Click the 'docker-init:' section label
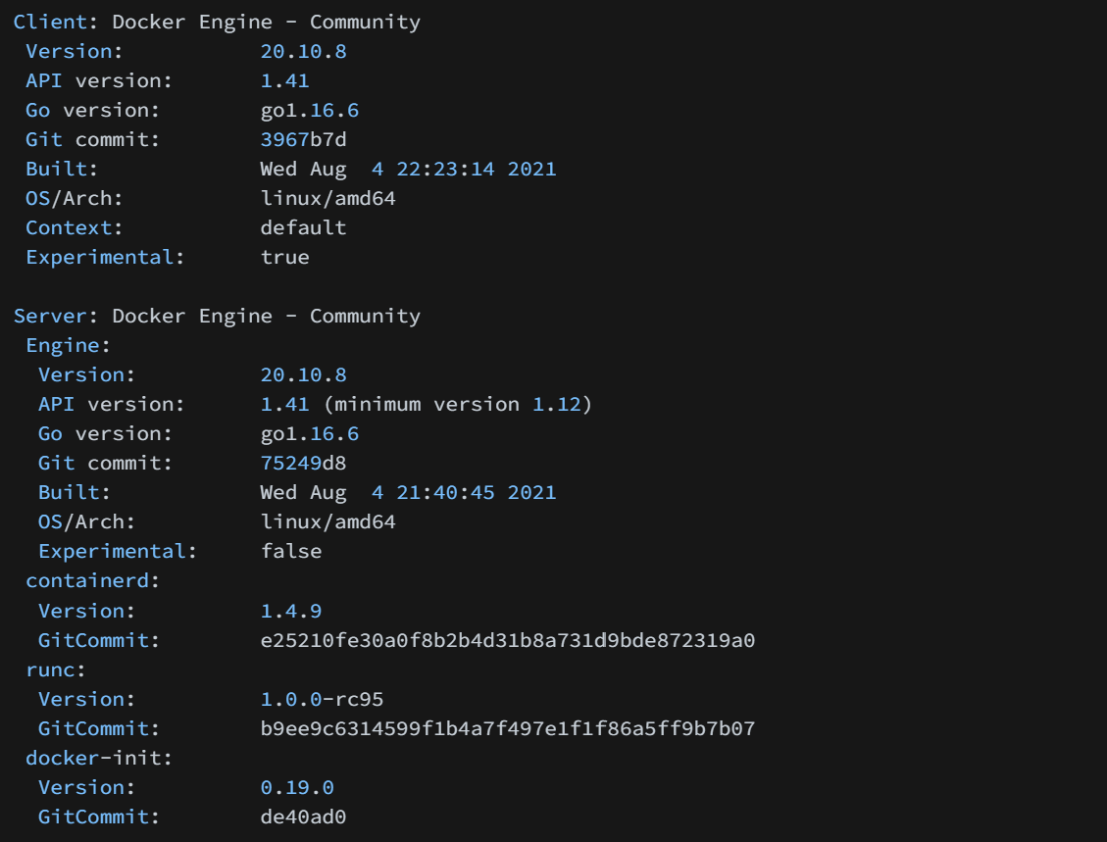 pos(93,758)
